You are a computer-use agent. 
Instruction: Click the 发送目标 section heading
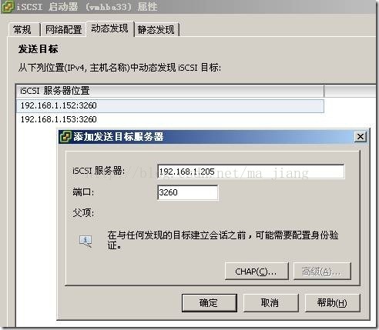(x=38, y=49)
